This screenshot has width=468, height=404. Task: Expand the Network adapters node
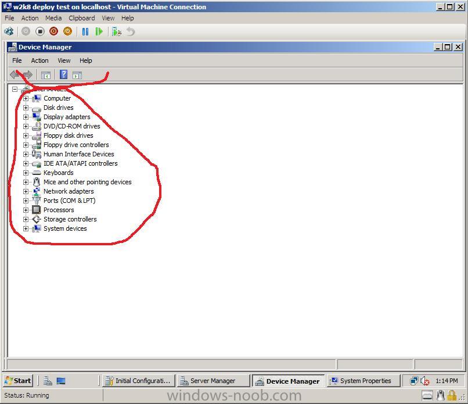coord(26,191)
